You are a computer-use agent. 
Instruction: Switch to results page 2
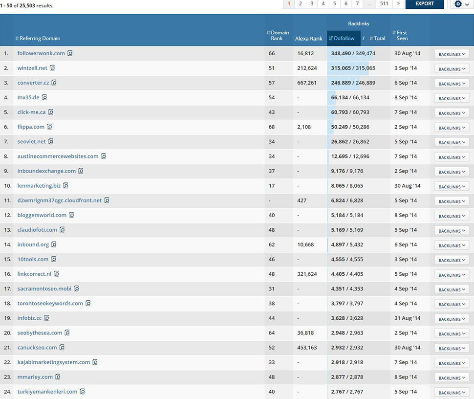pyautogui.click(x=300, y=4)
